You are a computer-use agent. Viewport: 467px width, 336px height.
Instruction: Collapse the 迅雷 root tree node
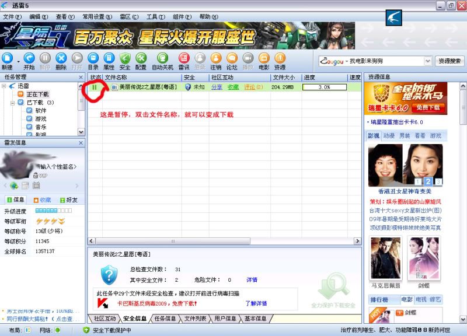pyautogui.click(x=4, y=86)
